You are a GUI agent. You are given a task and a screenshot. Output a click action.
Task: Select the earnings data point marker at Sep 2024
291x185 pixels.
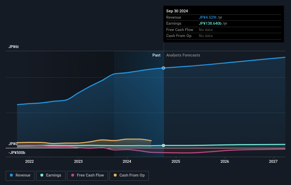(163, 145)
